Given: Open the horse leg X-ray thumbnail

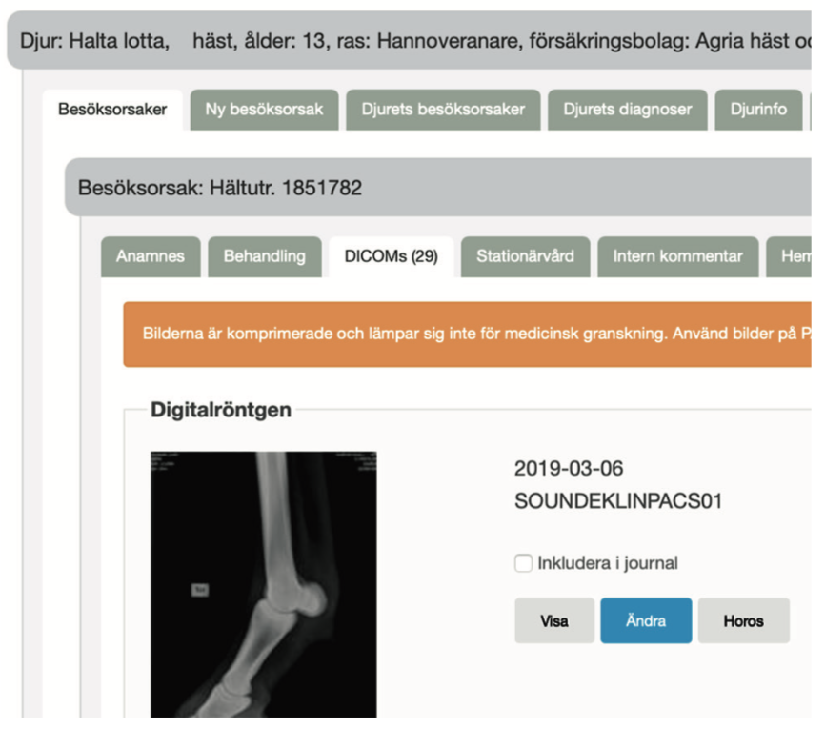Looking at the screenshot, I should point(263,583).
